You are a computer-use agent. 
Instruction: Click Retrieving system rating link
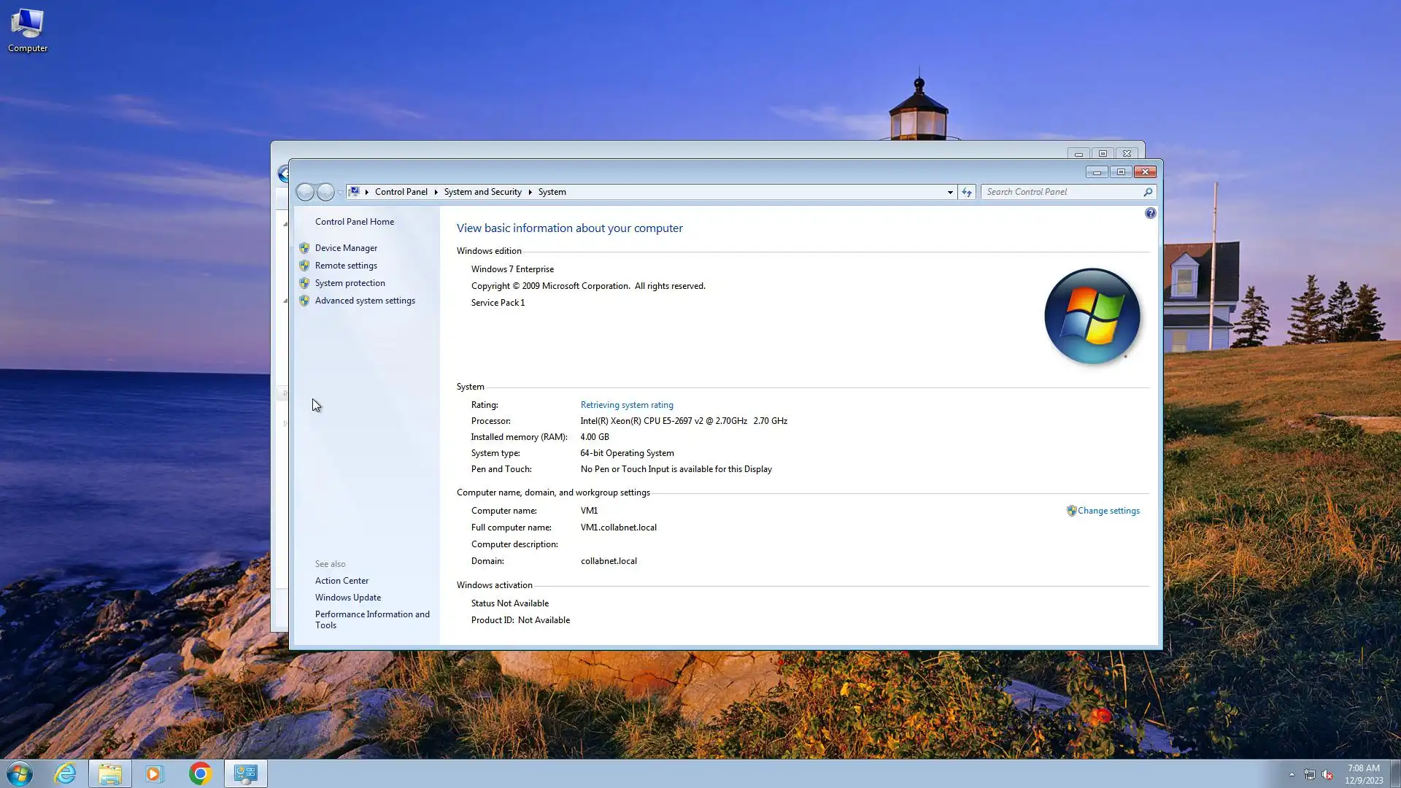pyautogui.click(x=626, y=405)
